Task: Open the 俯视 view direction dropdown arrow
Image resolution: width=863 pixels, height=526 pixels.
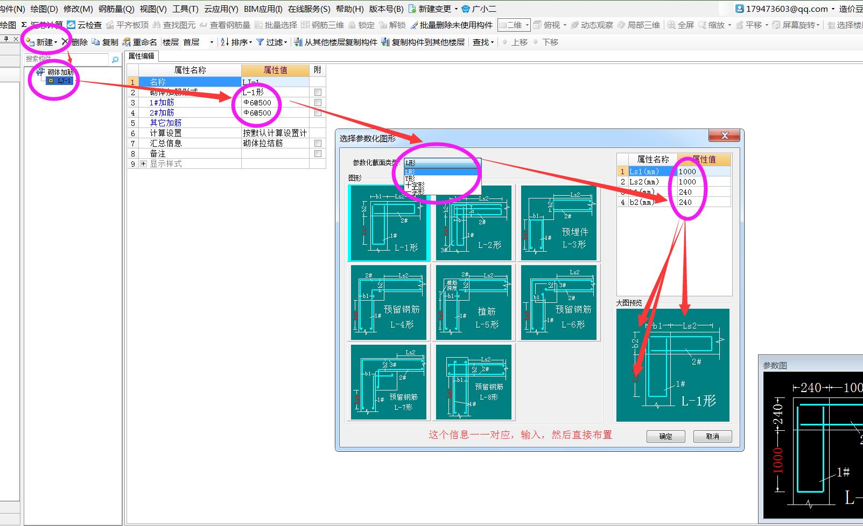Action: point(565,25)
